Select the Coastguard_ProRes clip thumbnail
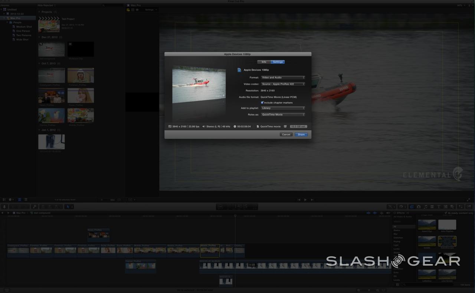Screen dimensions: 475x293 click(x=52, y=75)
